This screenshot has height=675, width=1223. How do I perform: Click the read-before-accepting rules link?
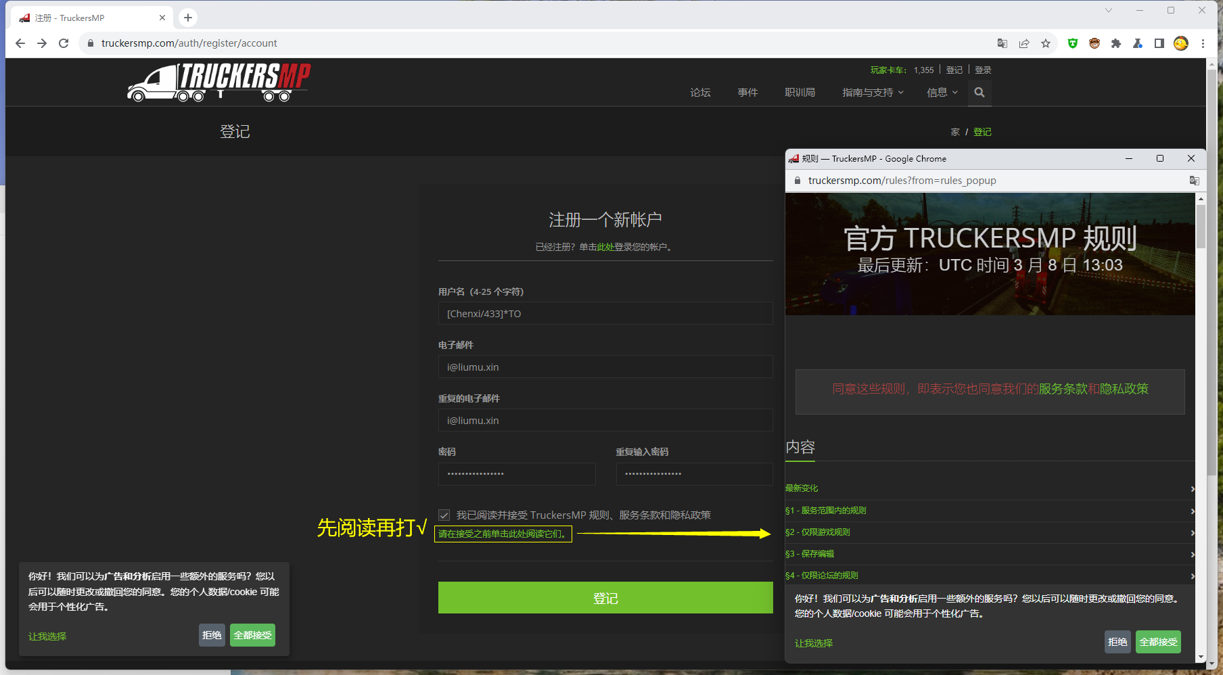point(503,534)
